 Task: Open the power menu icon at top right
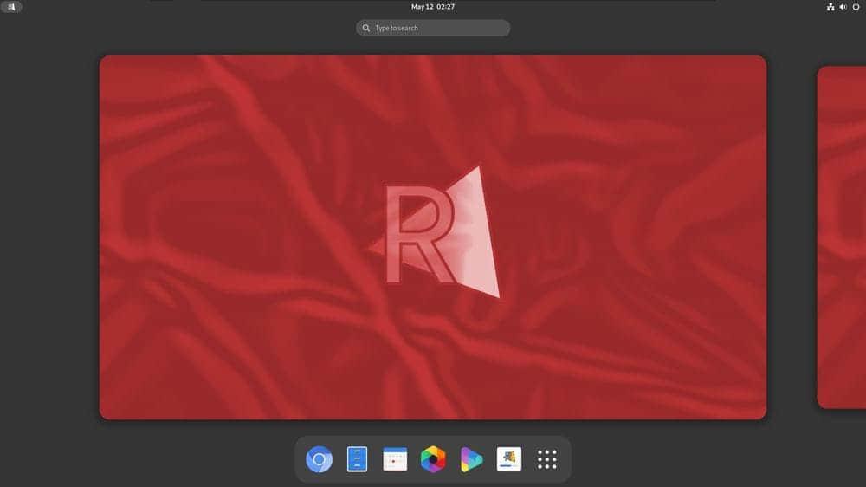pos(856,7)
